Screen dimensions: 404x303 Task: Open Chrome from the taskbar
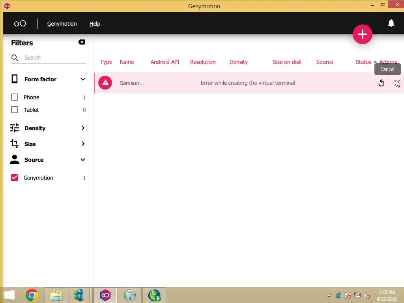32,295
